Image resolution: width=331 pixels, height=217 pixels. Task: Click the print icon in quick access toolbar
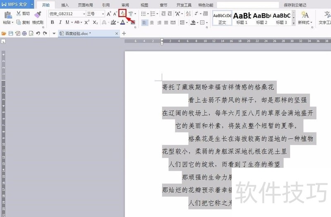click(x=24, y=33)
